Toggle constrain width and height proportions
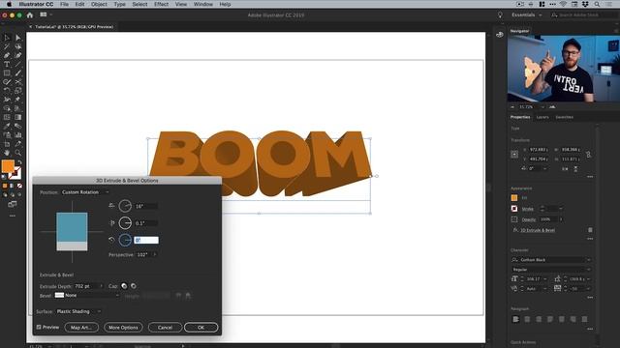 pos(588,155)
